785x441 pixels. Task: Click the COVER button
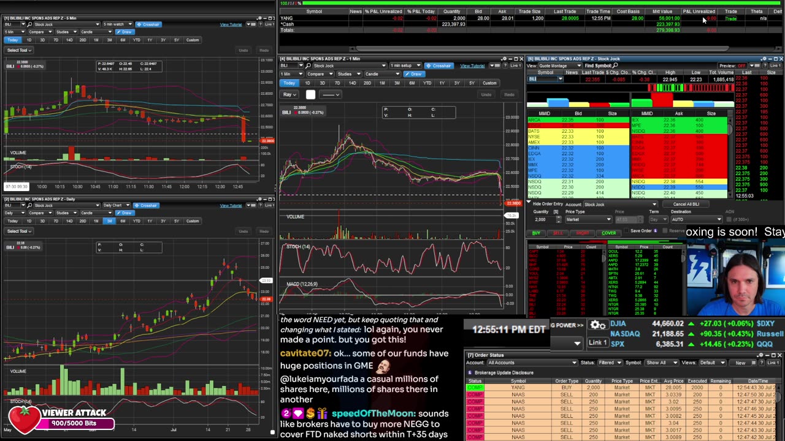coord(608,233)
